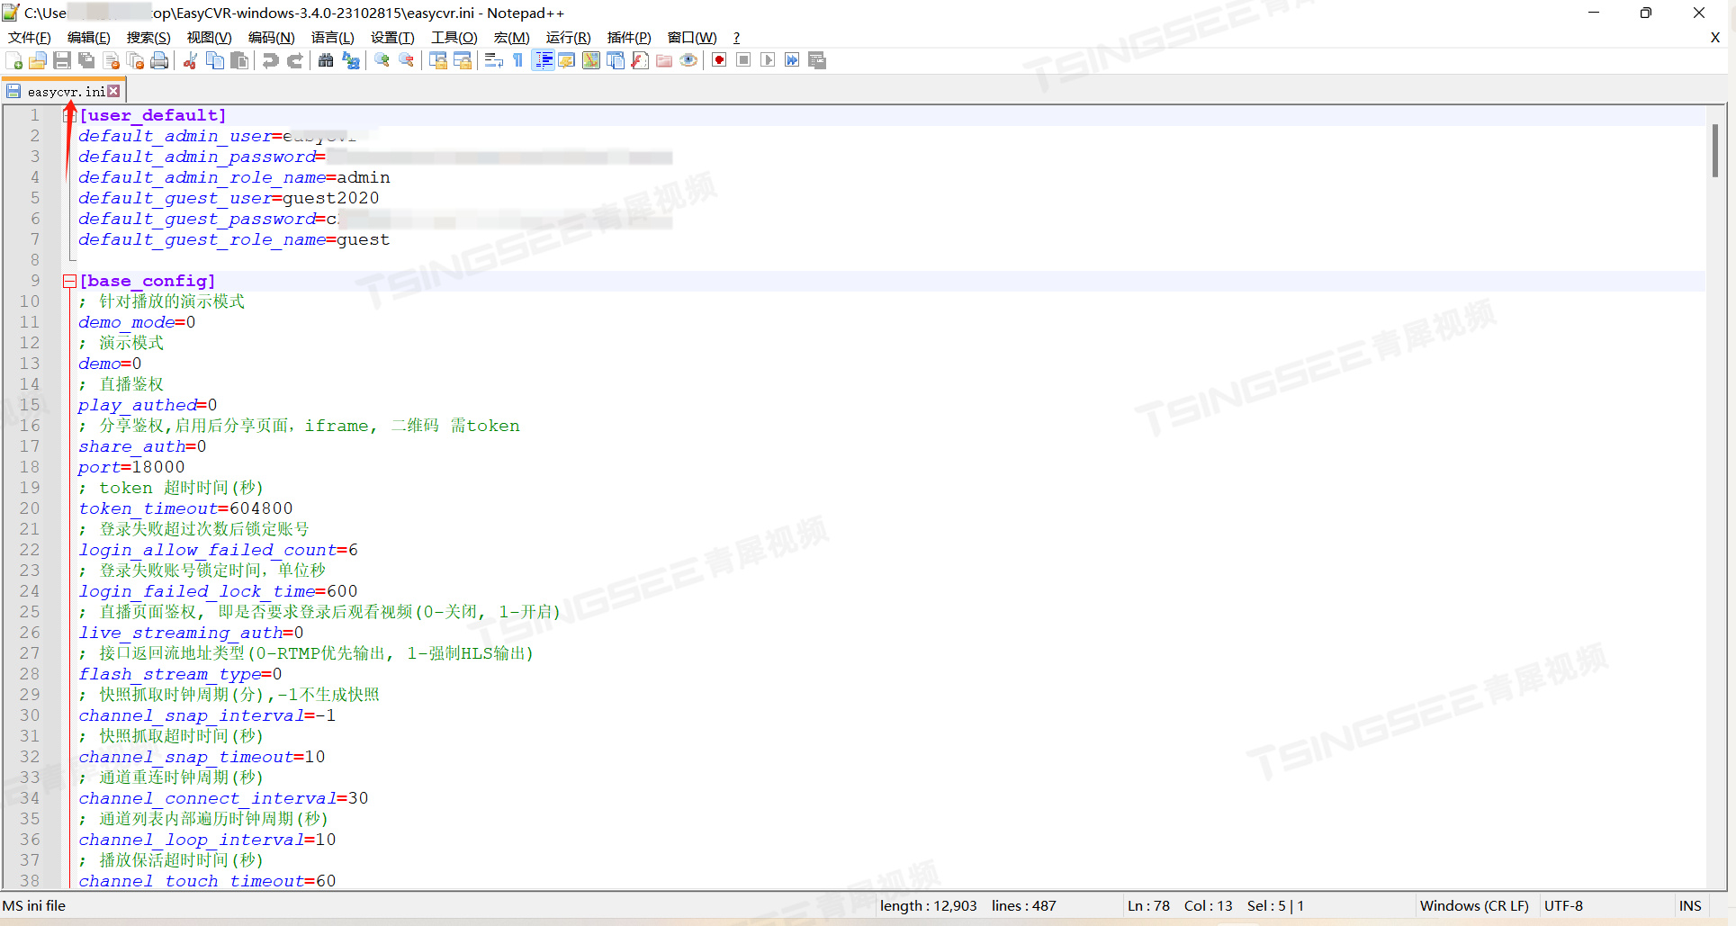The height and width of the screenshot is (926, 1736).
Task: Open the Replace dialog icon
Action: tap(350, 60)
